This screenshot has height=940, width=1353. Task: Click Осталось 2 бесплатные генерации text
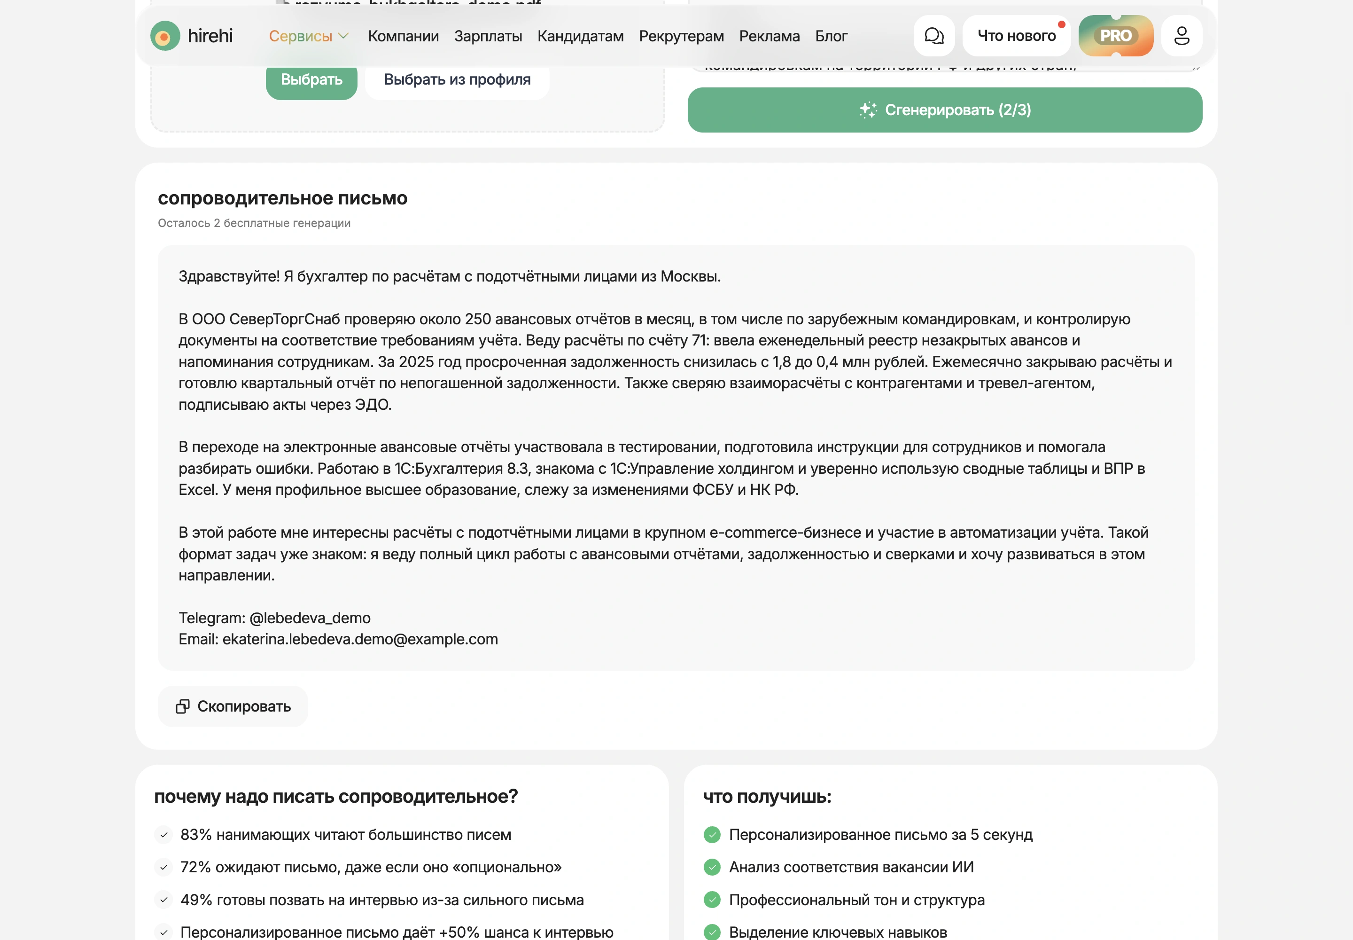point(254,223)
